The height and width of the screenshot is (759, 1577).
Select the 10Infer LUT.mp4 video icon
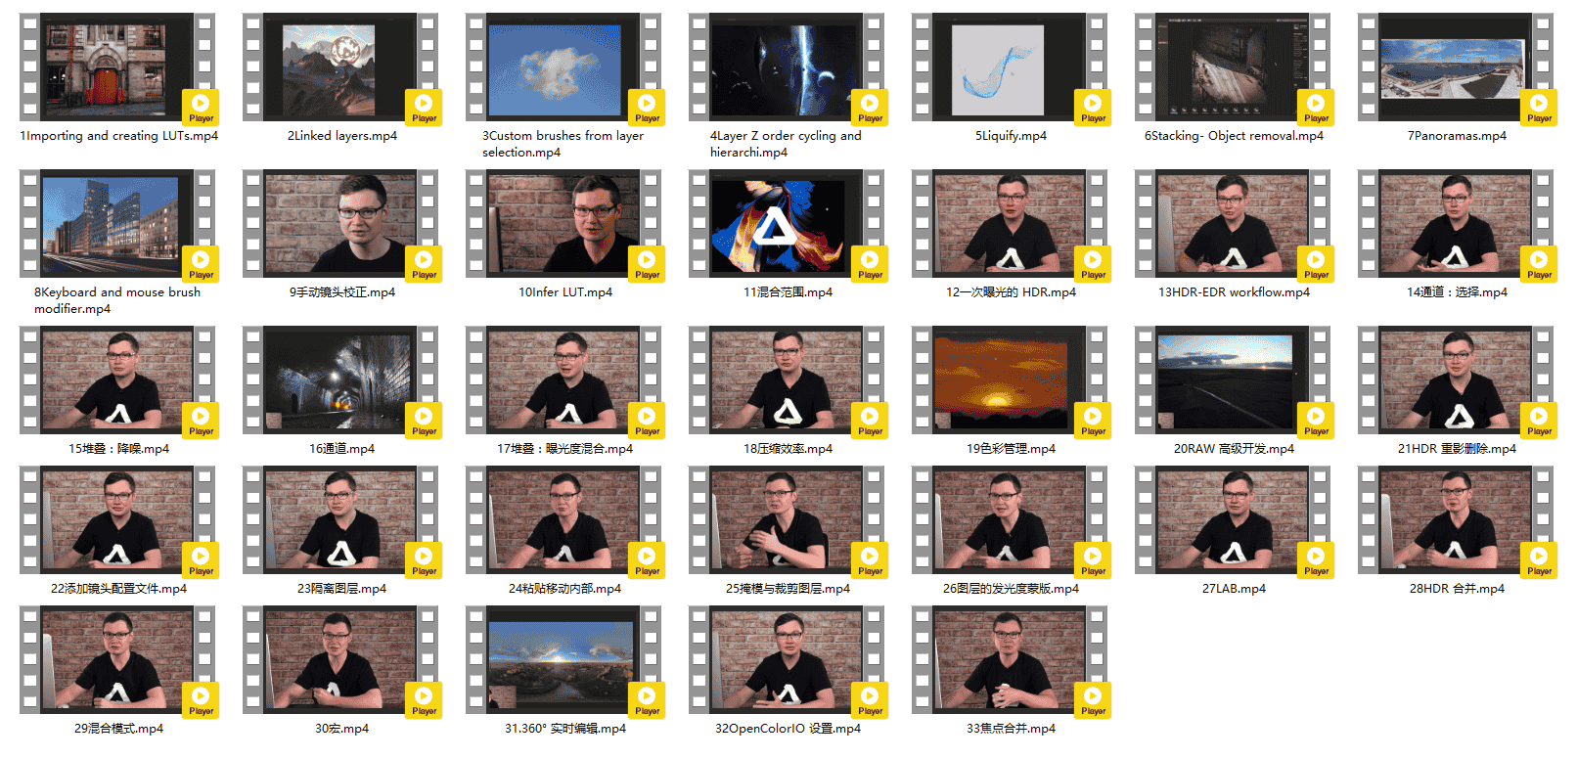pyautogui.click(x=563, y=224)
